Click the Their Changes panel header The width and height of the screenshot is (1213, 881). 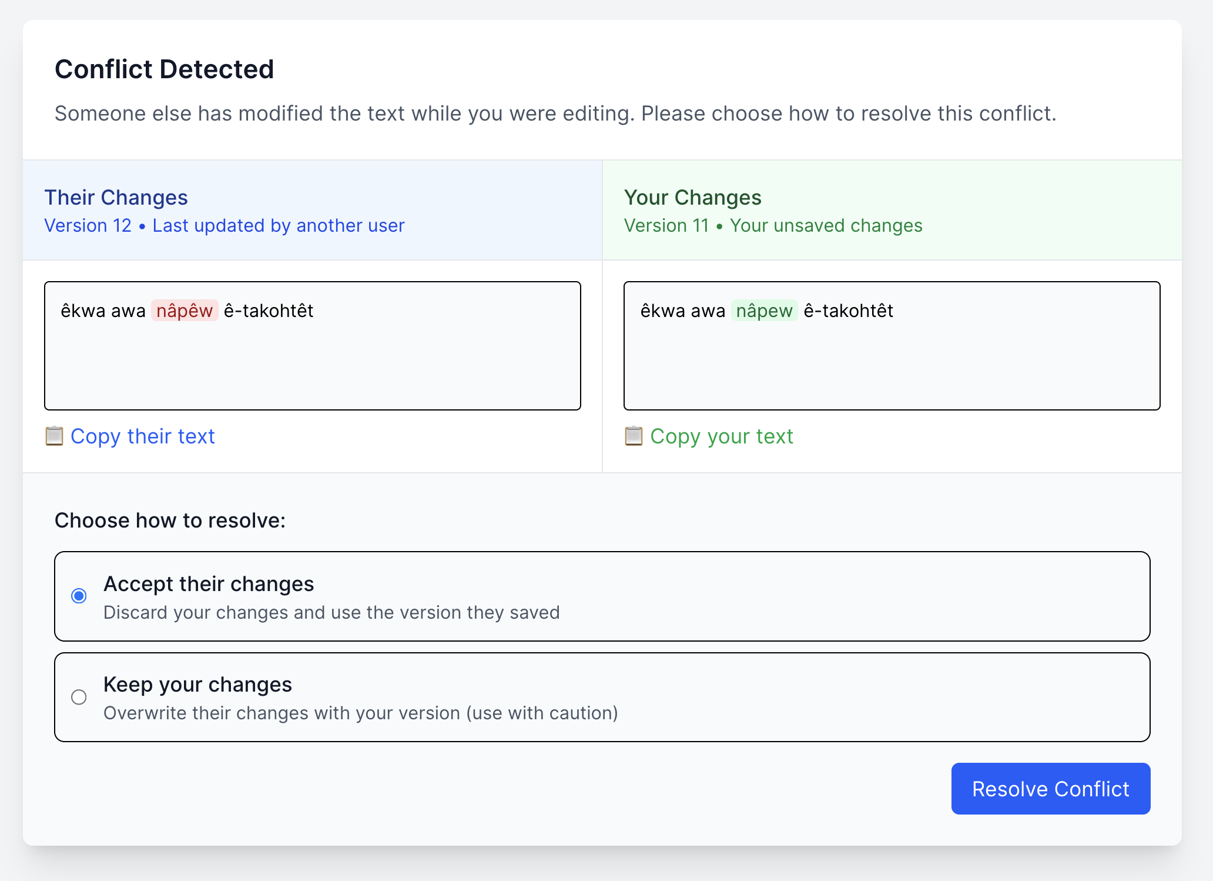pos(116,198)
